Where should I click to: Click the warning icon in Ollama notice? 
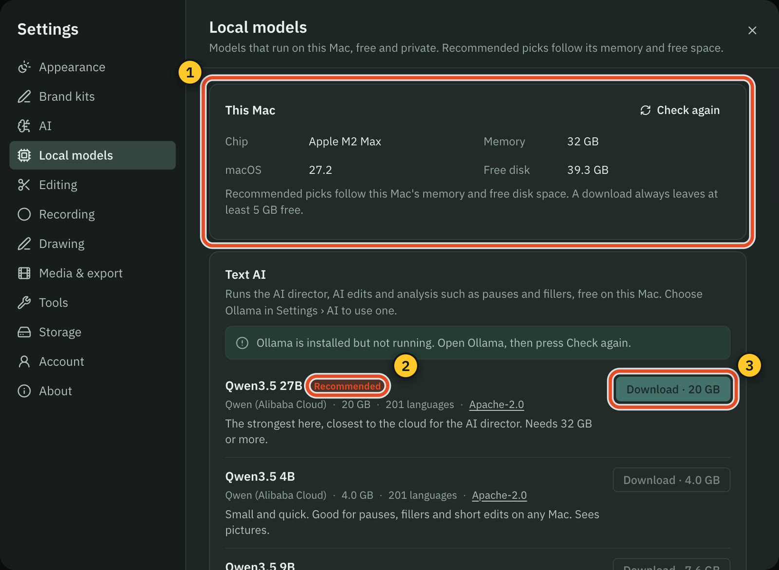(x=242, y=343)
